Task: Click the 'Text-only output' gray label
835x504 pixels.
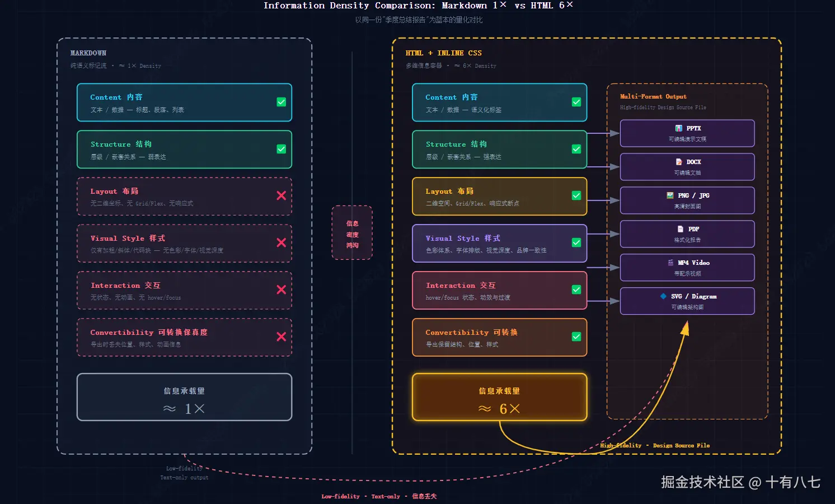Action: [184, 478]
